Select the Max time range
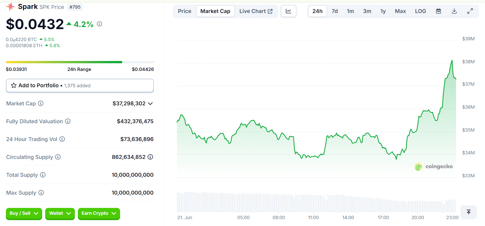 click(x=400, y=11)
